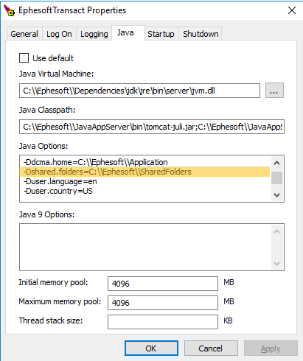Switch to the Logging tab
This screenshot has height=361, width=303.
click(94, 34)
